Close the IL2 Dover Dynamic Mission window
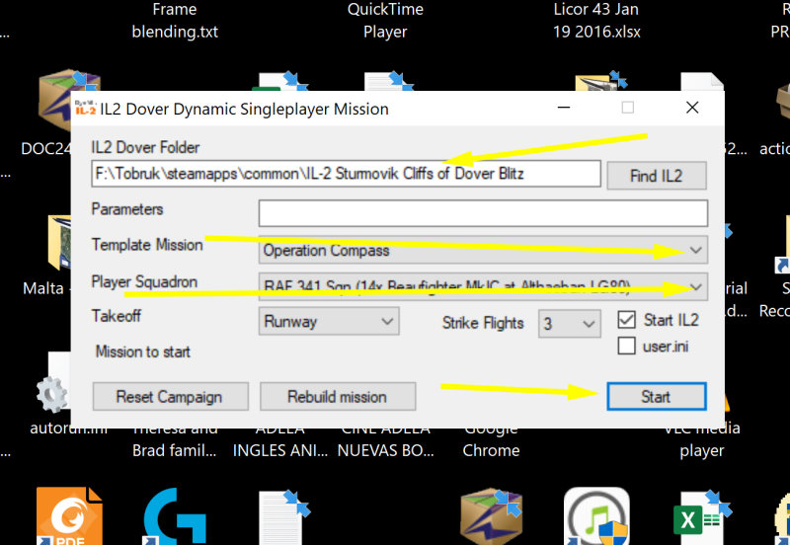790x545 pixels. (692, 108)
